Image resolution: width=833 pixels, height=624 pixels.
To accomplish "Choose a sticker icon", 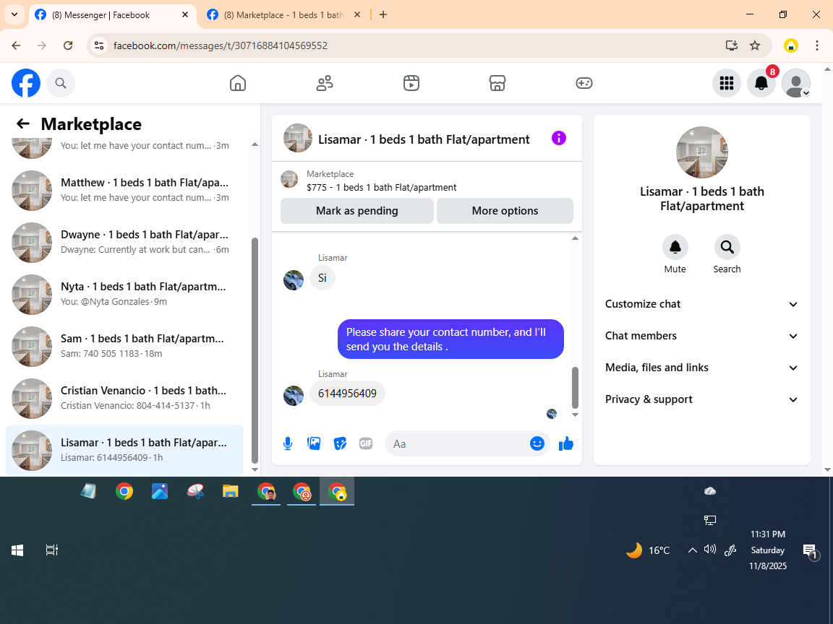I will point(340,443).
